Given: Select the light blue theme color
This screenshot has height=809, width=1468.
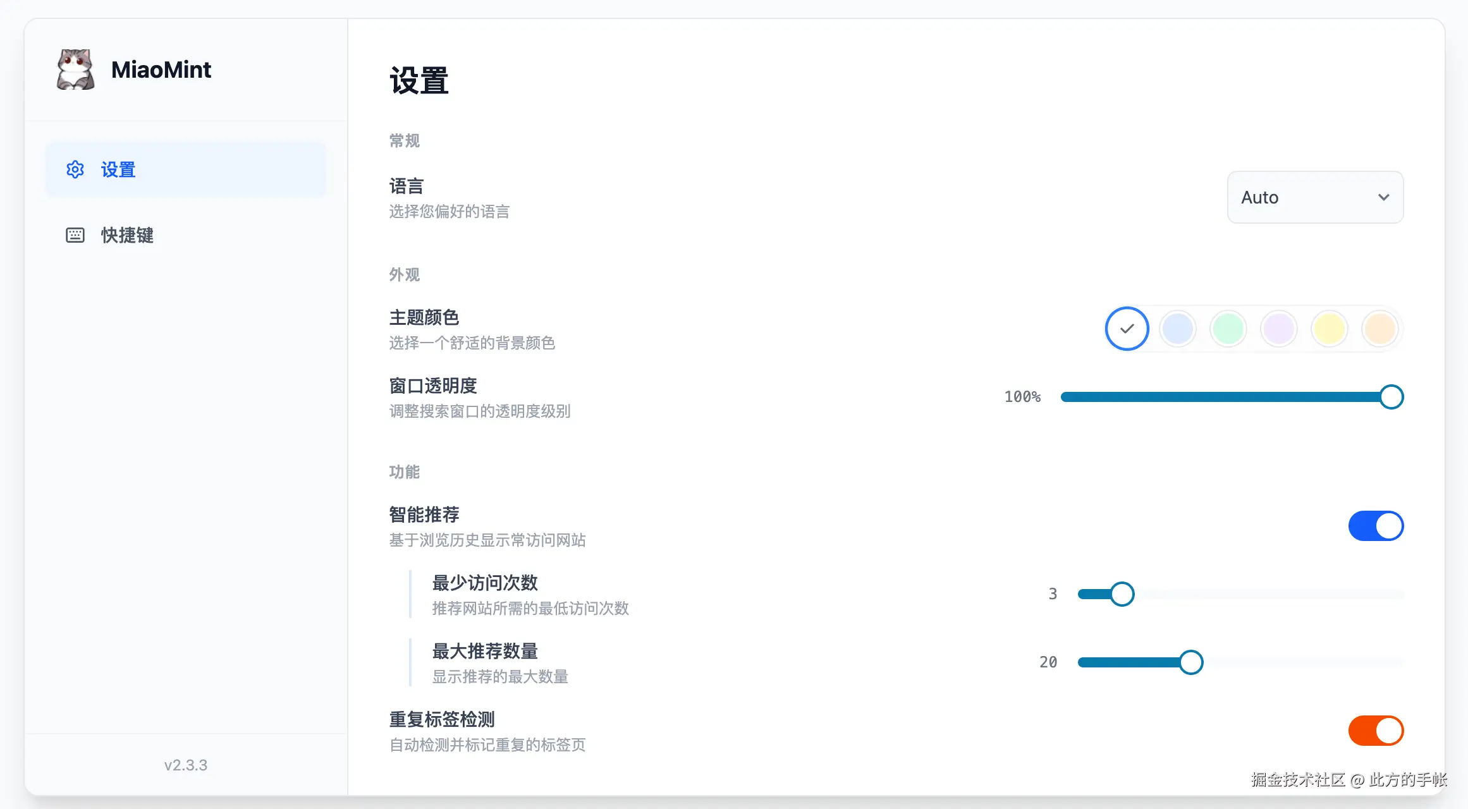Looking at the screenshot, I should tap(1177, 329).
